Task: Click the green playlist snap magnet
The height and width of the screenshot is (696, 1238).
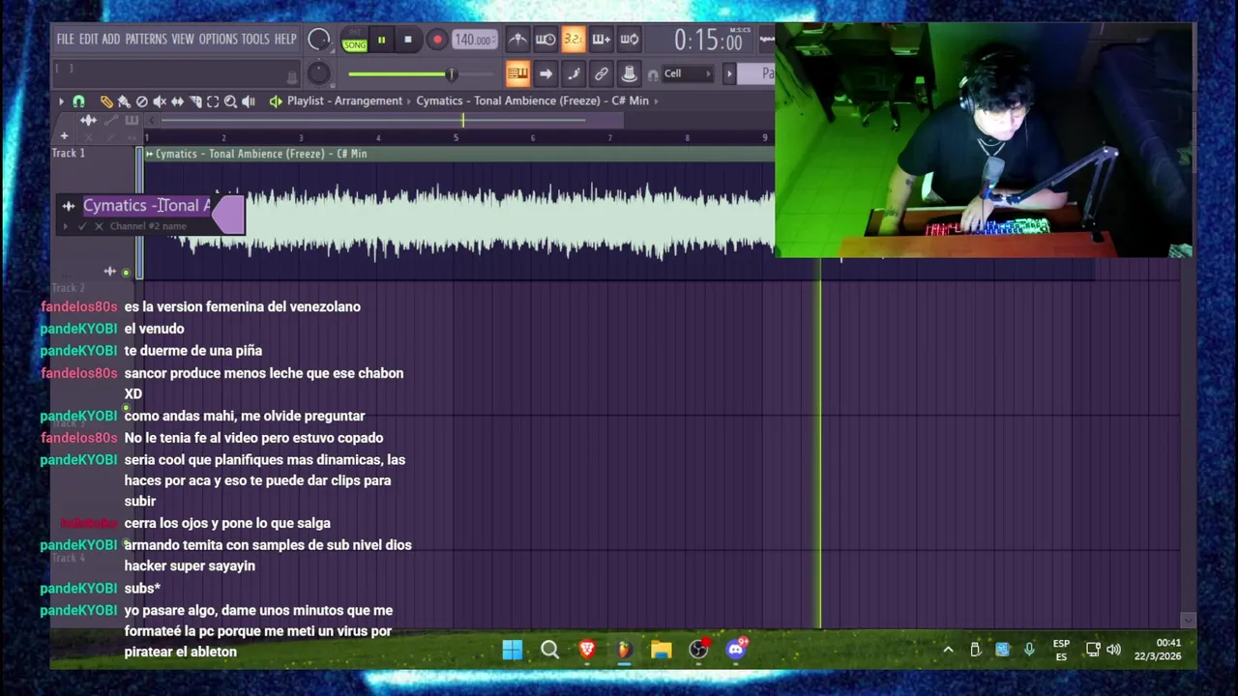Action: tap(78, 101)
